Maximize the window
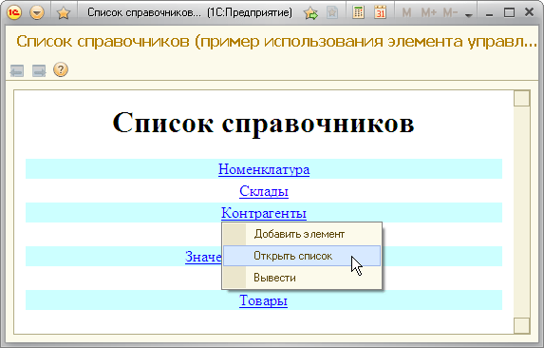544x348 pixels. pyautogui.click(x=509, y=13)
